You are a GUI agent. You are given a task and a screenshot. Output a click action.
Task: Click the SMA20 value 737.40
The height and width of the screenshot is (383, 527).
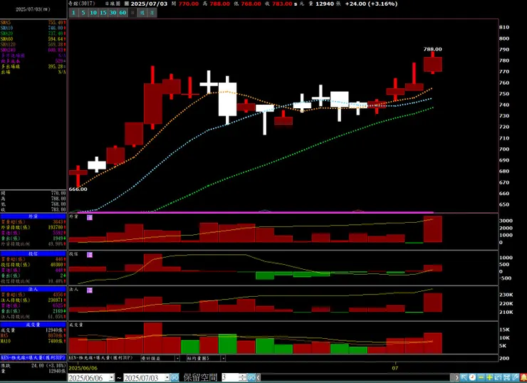coord(56,33)
